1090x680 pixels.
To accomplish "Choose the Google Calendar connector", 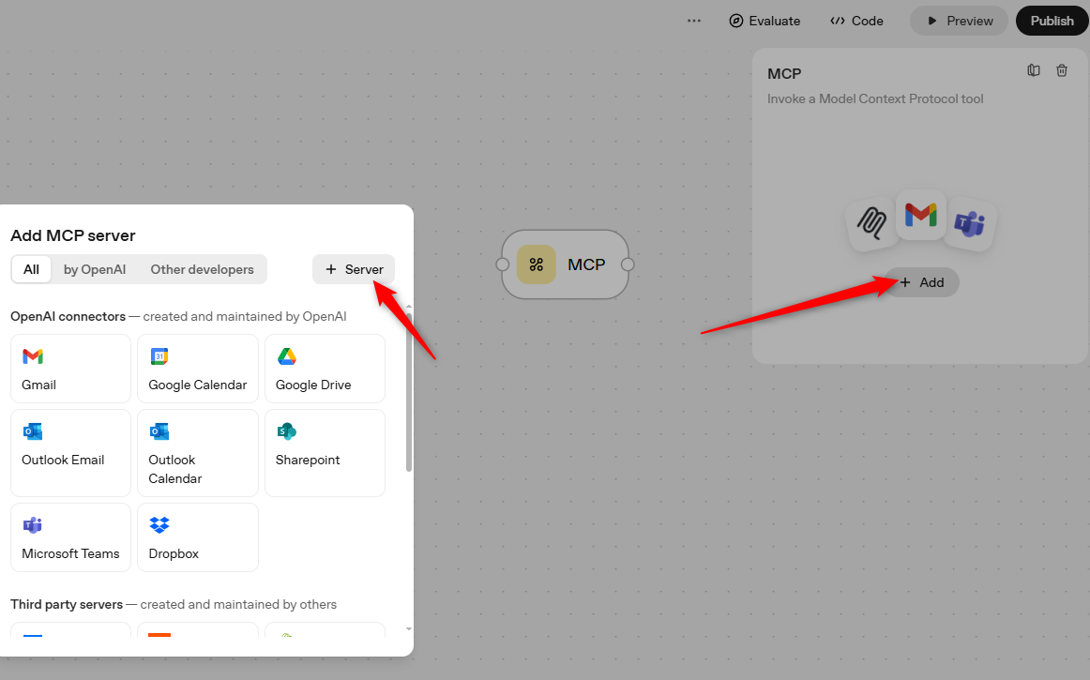I will (x=198, y=369).
